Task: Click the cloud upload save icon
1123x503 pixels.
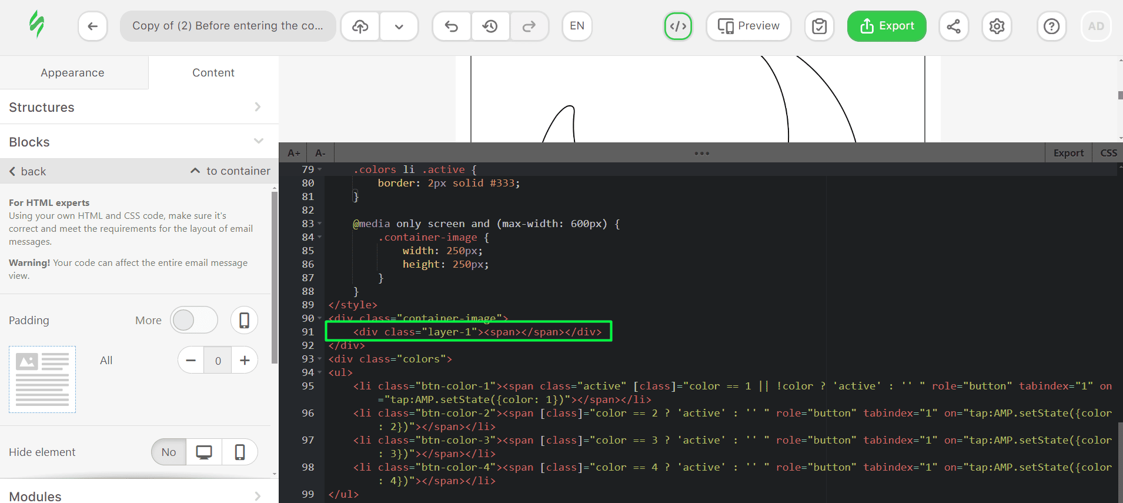Action: (x=360, y=26)
